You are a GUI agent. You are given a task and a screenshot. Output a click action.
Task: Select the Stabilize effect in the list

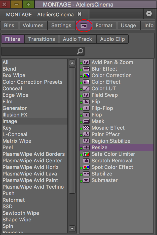[x=102, y=174]
